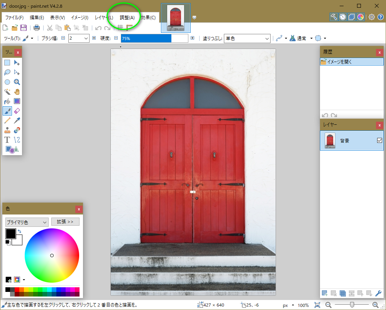The width and height of the screenshot is (386, 310).
Task: Select the Clone Stamp tool
Action: click(x=7, y=130)
